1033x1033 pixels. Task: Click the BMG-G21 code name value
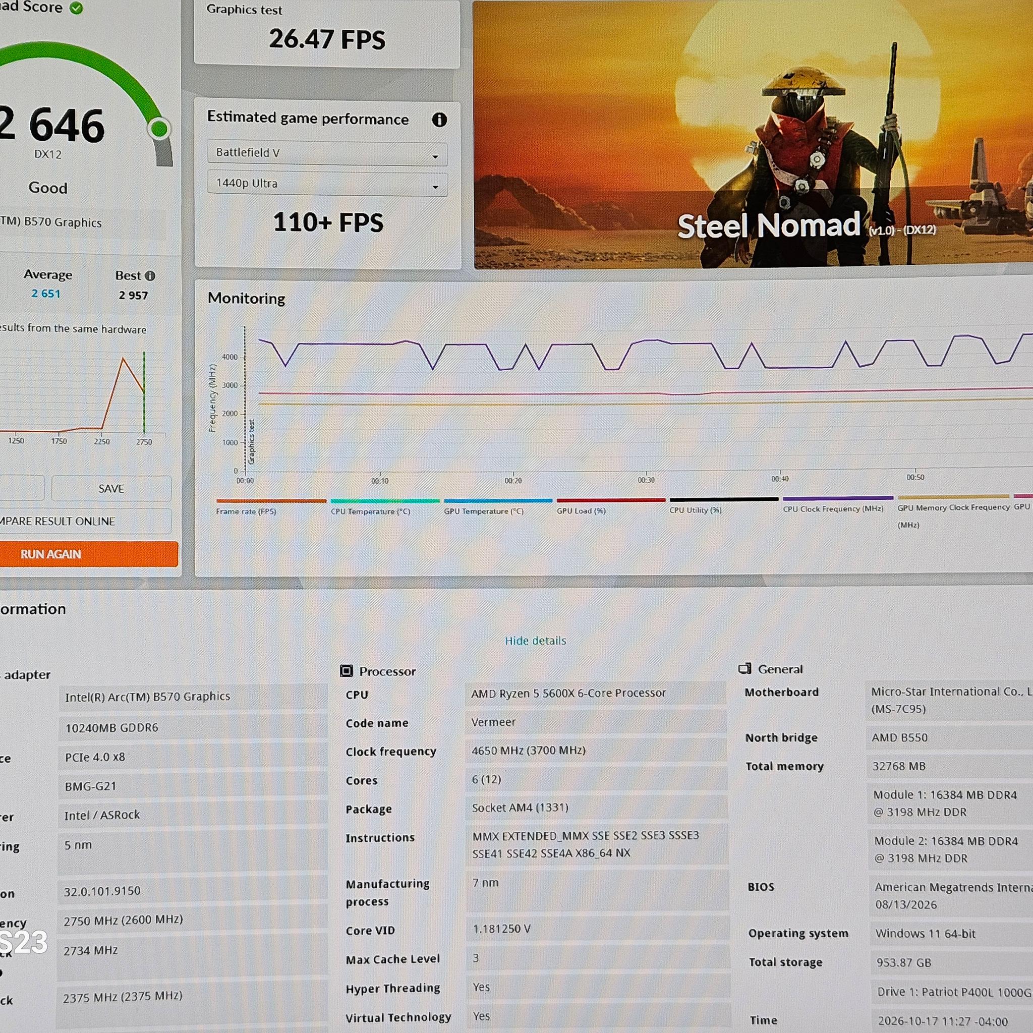click(x=193, y=786)
